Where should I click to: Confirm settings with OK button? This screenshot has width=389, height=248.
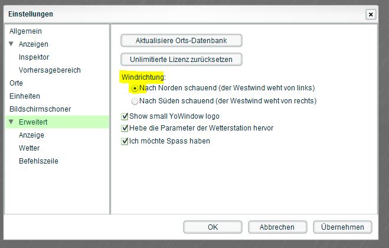click(213, 227)
